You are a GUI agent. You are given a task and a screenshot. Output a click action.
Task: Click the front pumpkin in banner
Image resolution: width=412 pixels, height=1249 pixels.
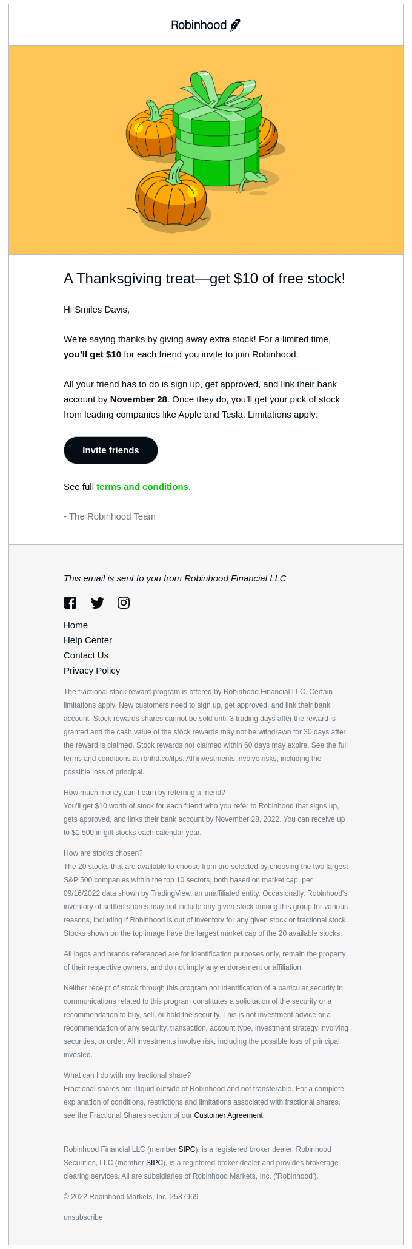tap(171, 197)
